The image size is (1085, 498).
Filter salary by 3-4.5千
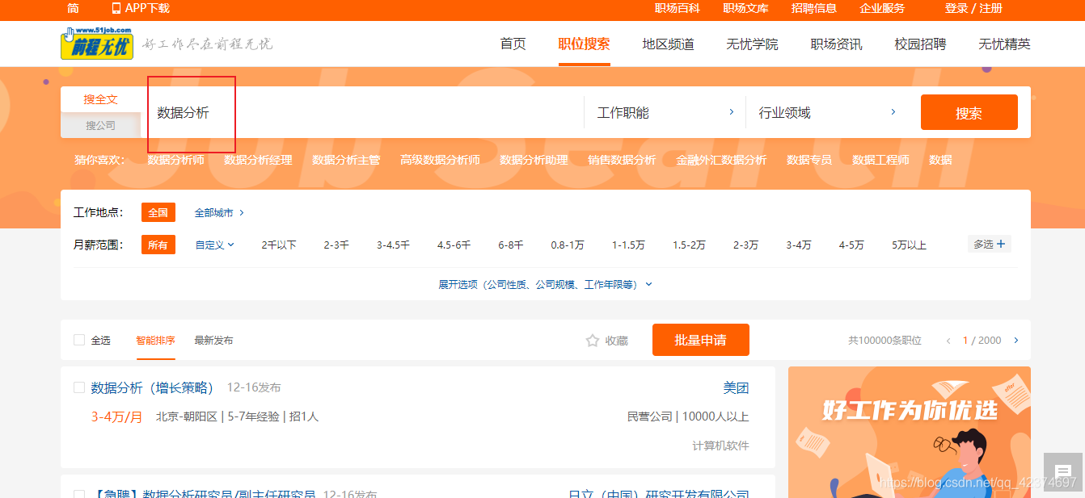click(393, 245)
